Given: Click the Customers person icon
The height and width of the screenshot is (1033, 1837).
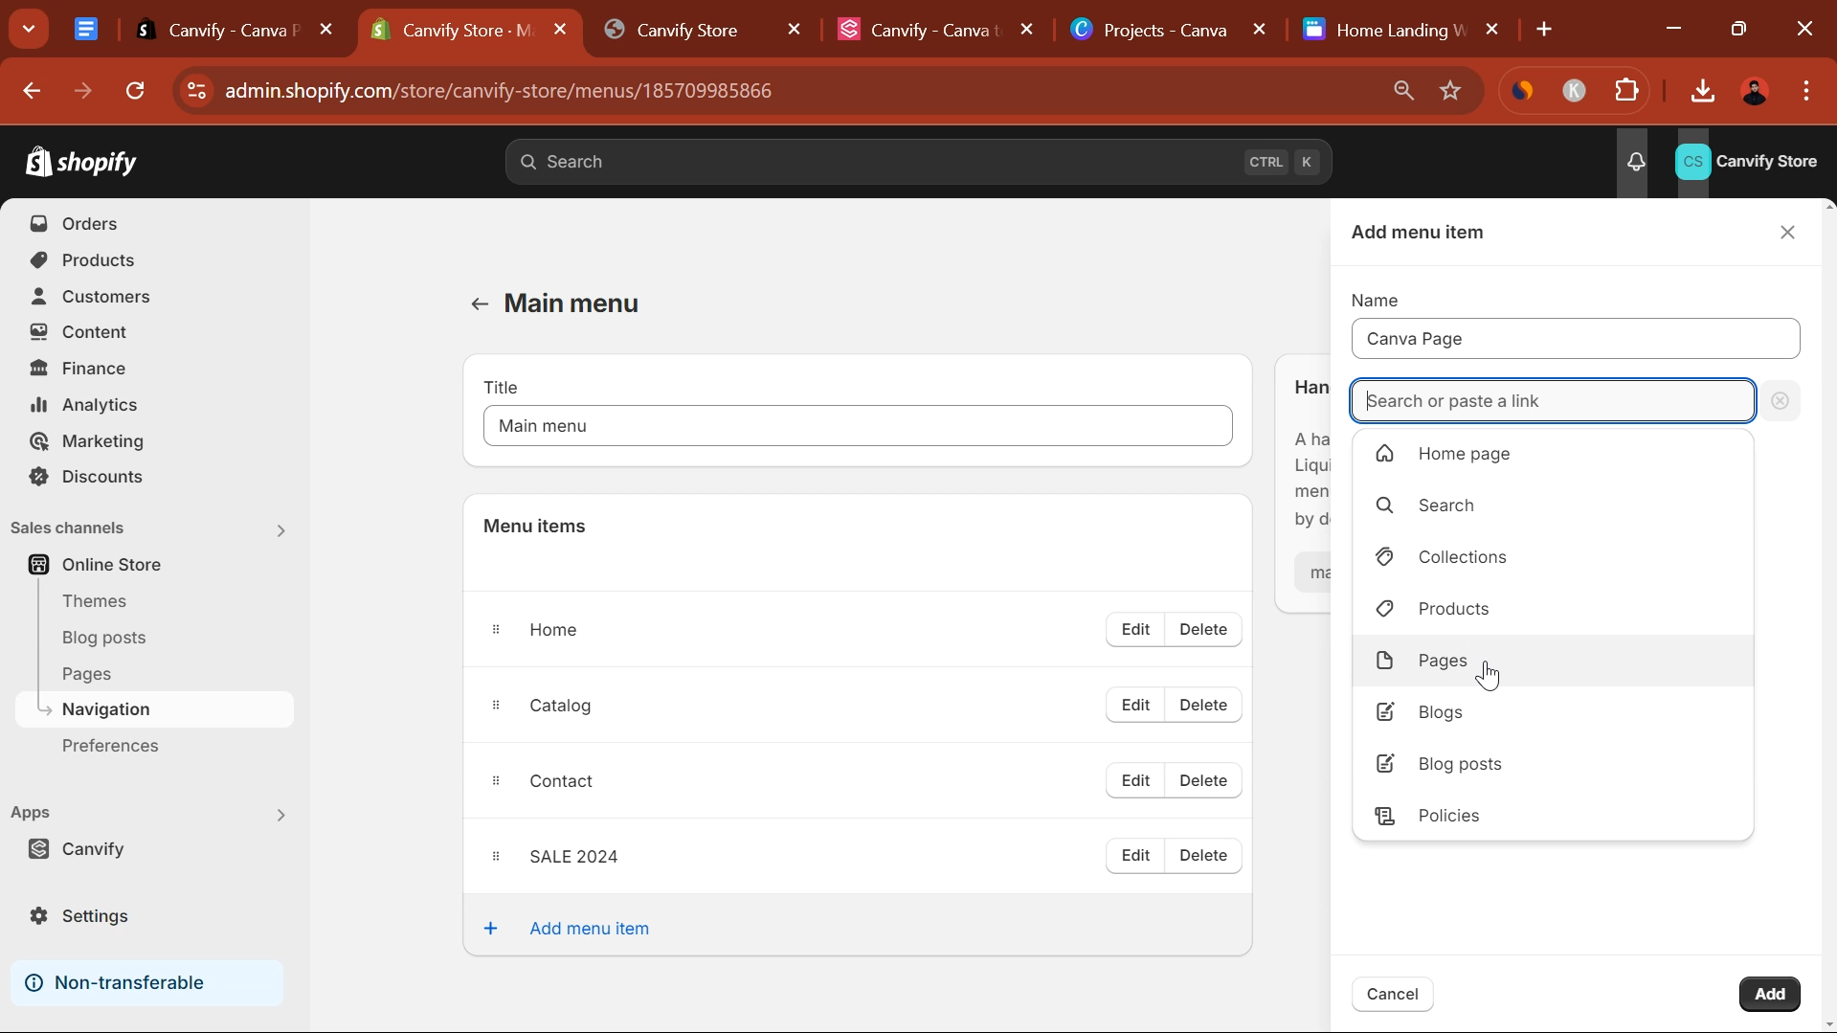Looking at the screenshot, I should pos(38,297).
